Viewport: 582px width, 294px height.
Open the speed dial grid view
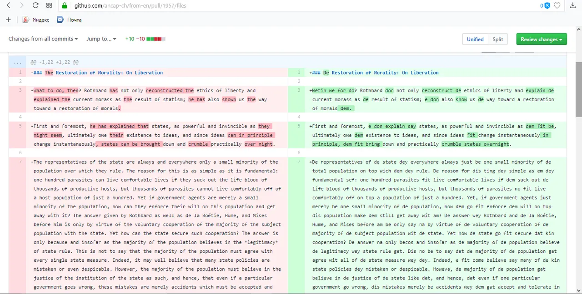click(49, 5)
